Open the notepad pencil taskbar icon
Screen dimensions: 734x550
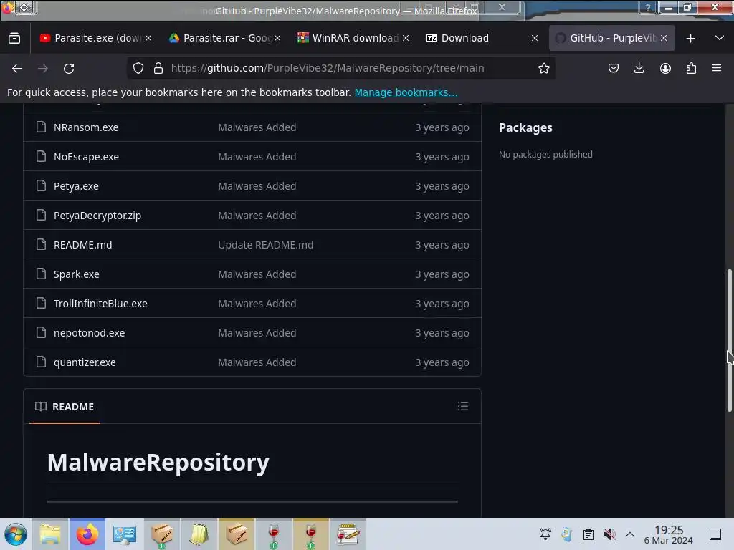[x=348, y=534]
